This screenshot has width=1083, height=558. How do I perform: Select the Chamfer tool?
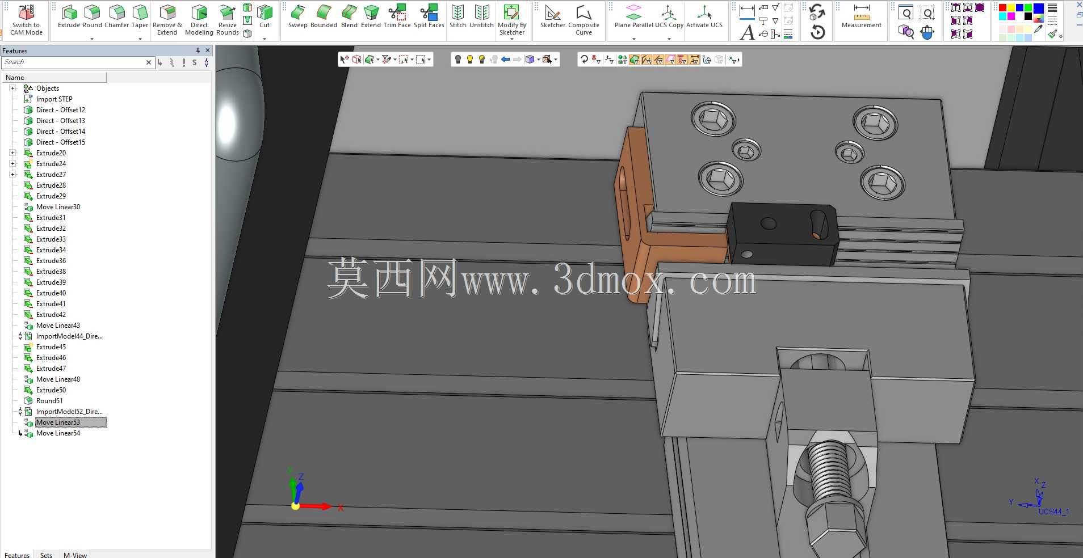click(x=117, y=16)
